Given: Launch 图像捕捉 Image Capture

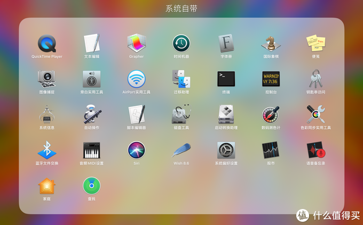Looking at the screenshot, I should [x=47, y=79].
